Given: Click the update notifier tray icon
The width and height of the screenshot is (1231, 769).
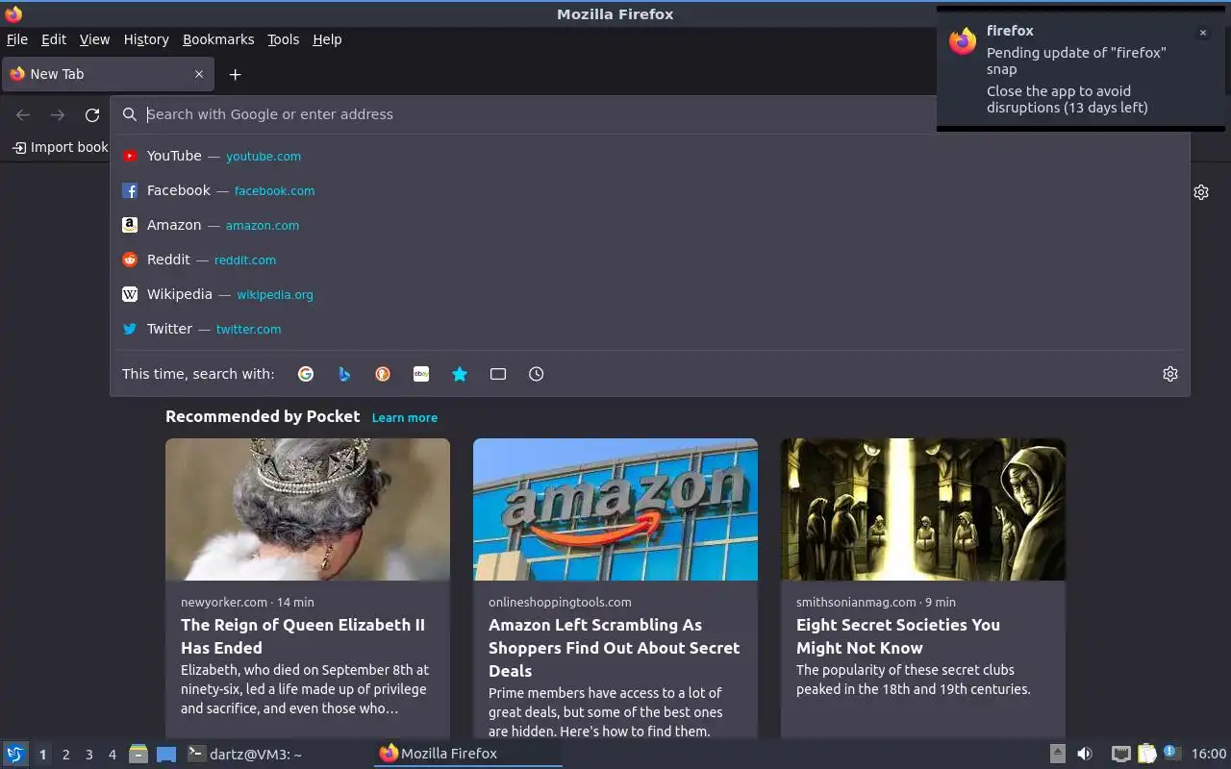Looking at the screenshot, I should pyautogui.click(x=1170, y=753).
